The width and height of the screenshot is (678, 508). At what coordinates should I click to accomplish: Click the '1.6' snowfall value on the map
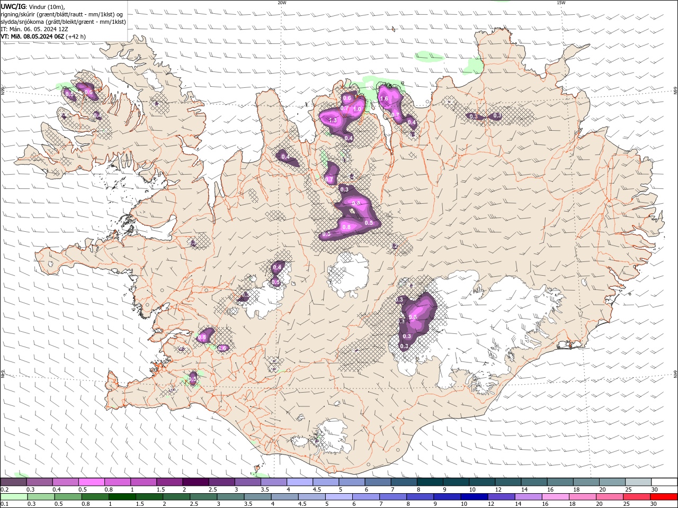click(x=385, y=98)
